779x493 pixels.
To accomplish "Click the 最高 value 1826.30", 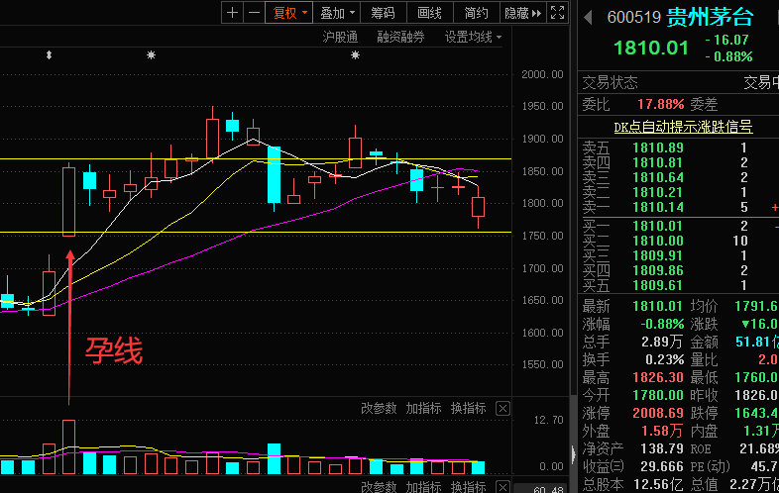I will click(658, 378).
